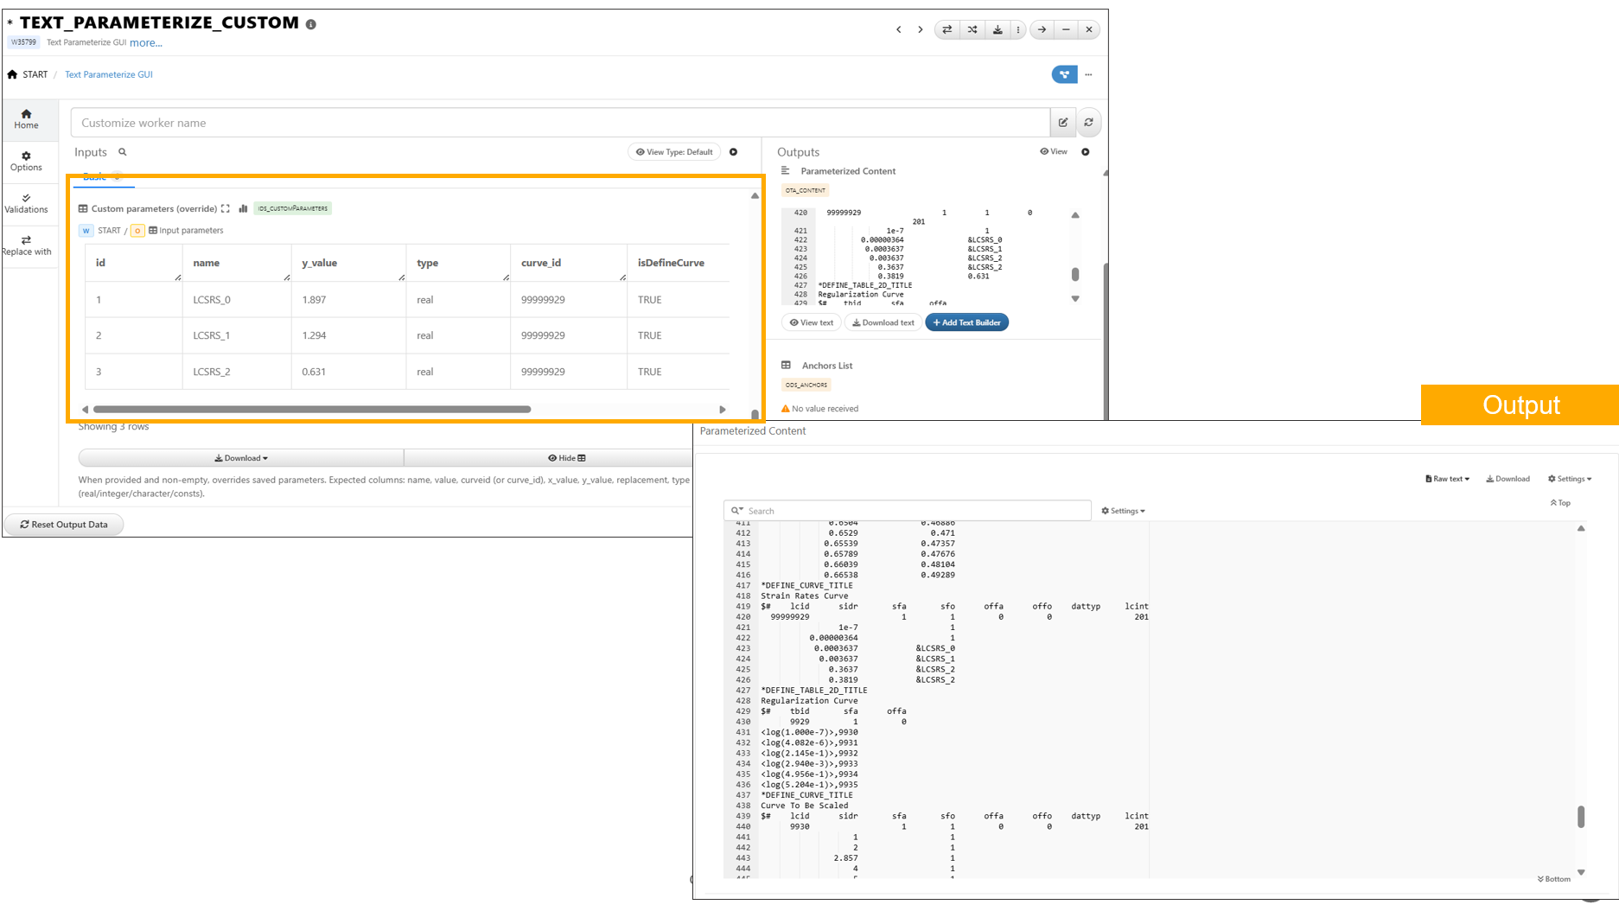Click Reset Output Data button
Screen dimensions: 1619x911
[65, 525]
